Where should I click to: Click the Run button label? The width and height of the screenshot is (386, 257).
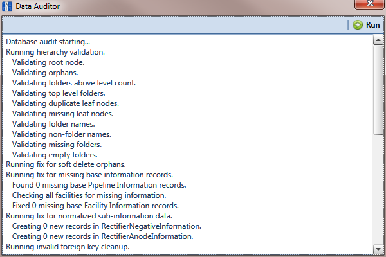point(372,25)
